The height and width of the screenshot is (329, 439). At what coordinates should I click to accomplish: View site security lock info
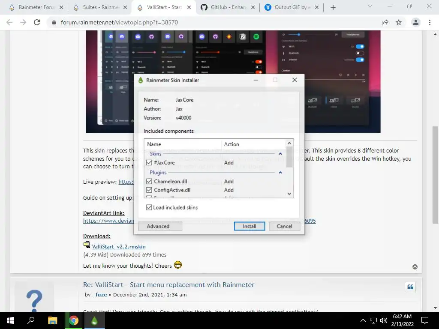(54, 22)
